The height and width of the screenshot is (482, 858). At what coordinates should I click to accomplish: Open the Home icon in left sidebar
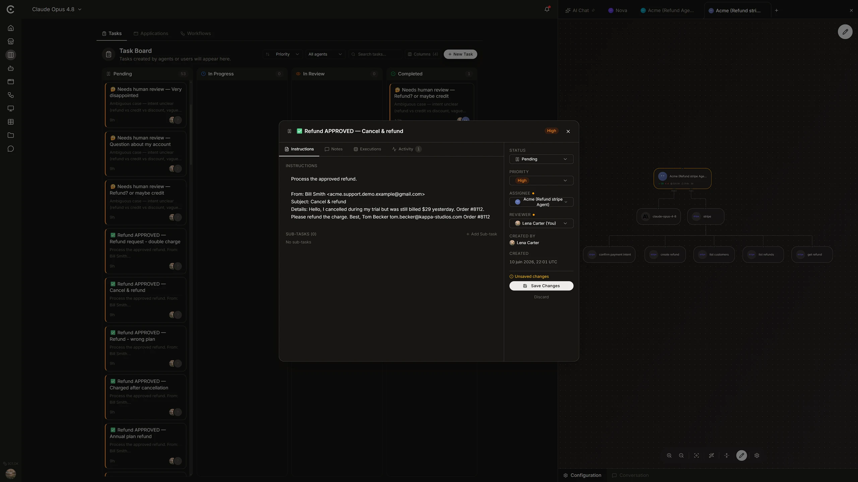click(11, 28)
